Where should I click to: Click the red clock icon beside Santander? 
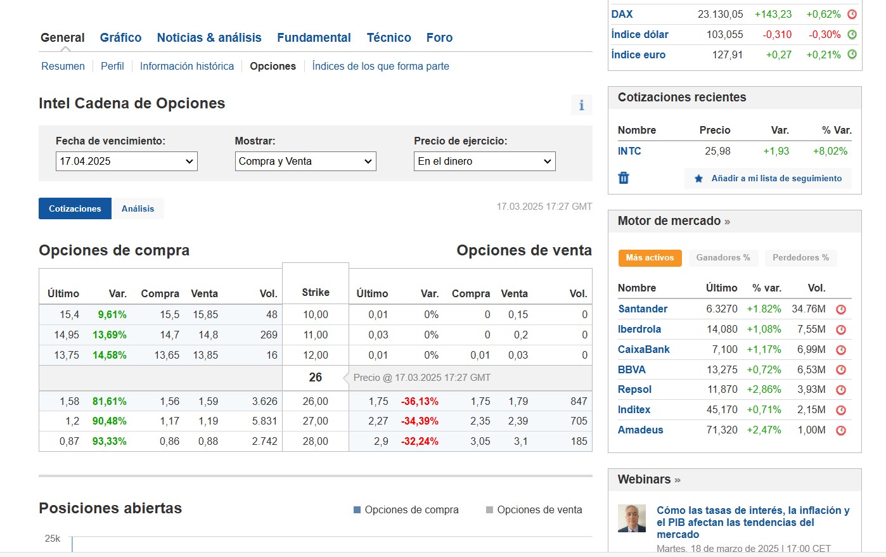coord(841,309)
